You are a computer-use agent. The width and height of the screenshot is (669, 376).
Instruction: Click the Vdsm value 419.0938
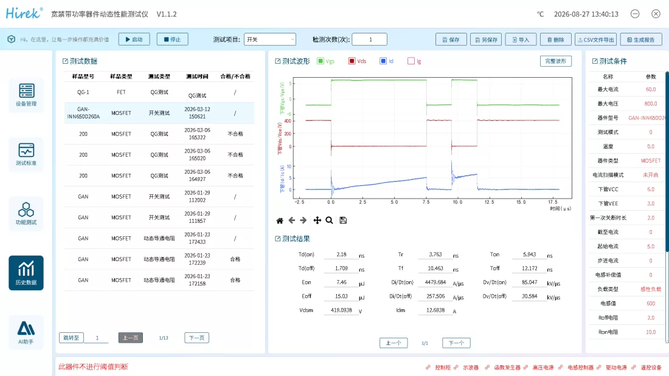pos(341,310)
